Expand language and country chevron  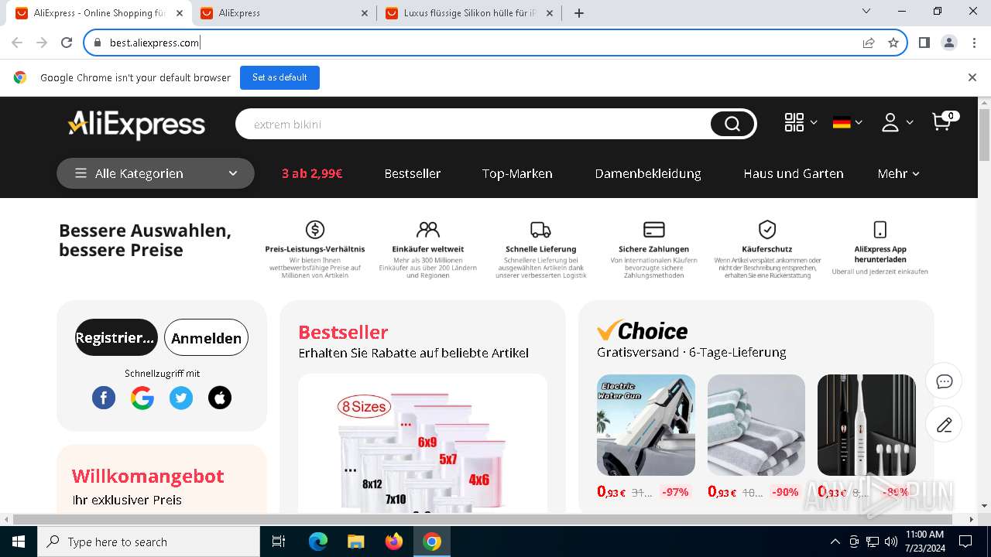(x=859, y=122)
